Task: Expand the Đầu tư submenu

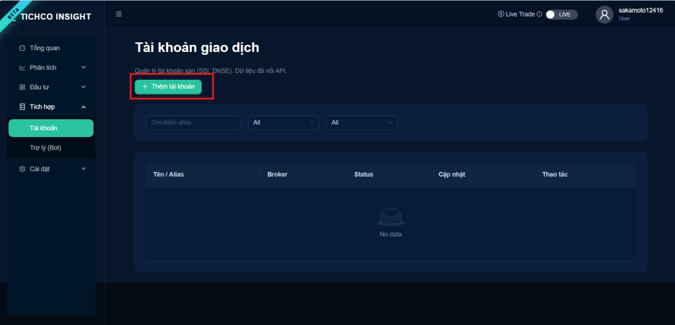Action: 84,87
